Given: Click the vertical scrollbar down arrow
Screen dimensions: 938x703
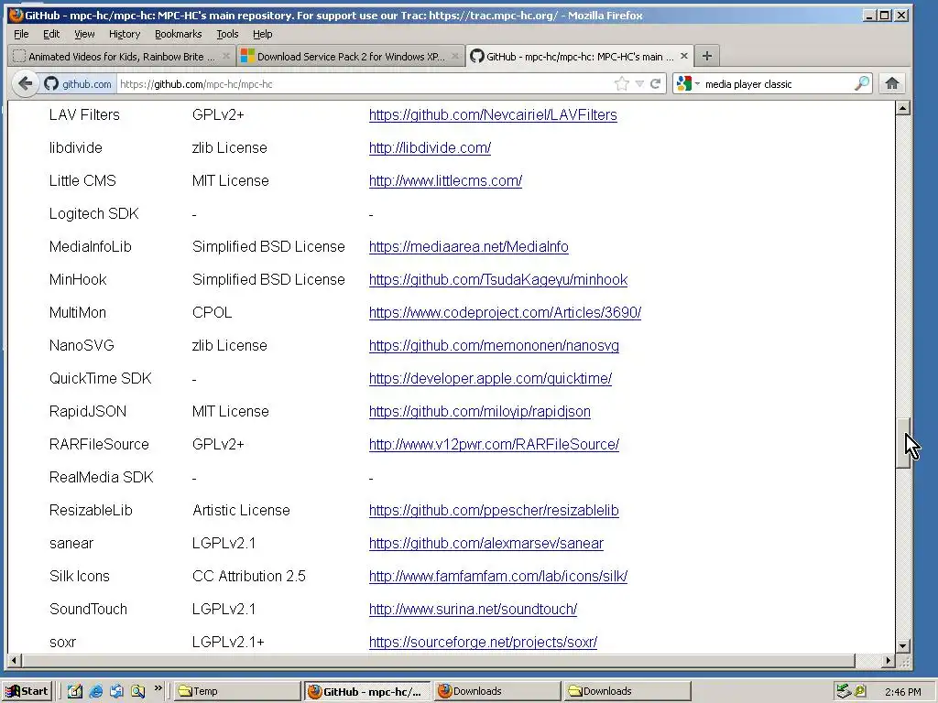Looking at the screenshot, I should (x=903, y=646).
